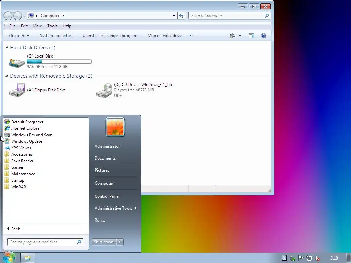Click System properties
The image size is (351, 263).
pyautogui.click(x=56, y=36)
